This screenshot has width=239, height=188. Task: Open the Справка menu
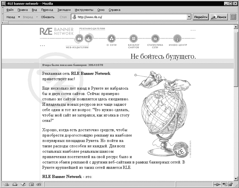114,10
